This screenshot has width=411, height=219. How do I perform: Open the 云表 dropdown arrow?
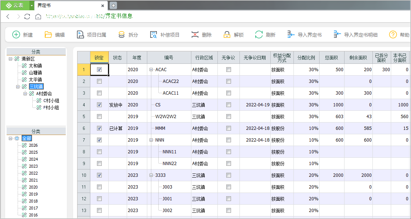tap(32, 5)
